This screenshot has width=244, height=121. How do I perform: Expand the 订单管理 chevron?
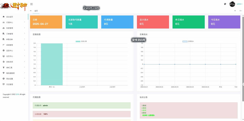tap(25, 33)
